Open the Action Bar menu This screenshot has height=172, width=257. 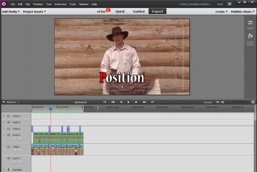pyautogui.click(x=60, y=4)
